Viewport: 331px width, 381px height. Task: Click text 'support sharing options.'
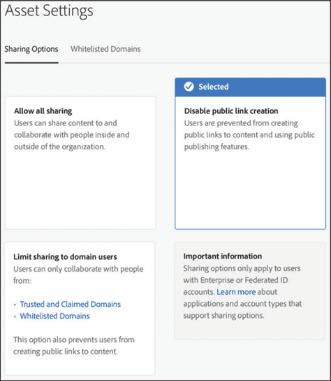[223, 316]
